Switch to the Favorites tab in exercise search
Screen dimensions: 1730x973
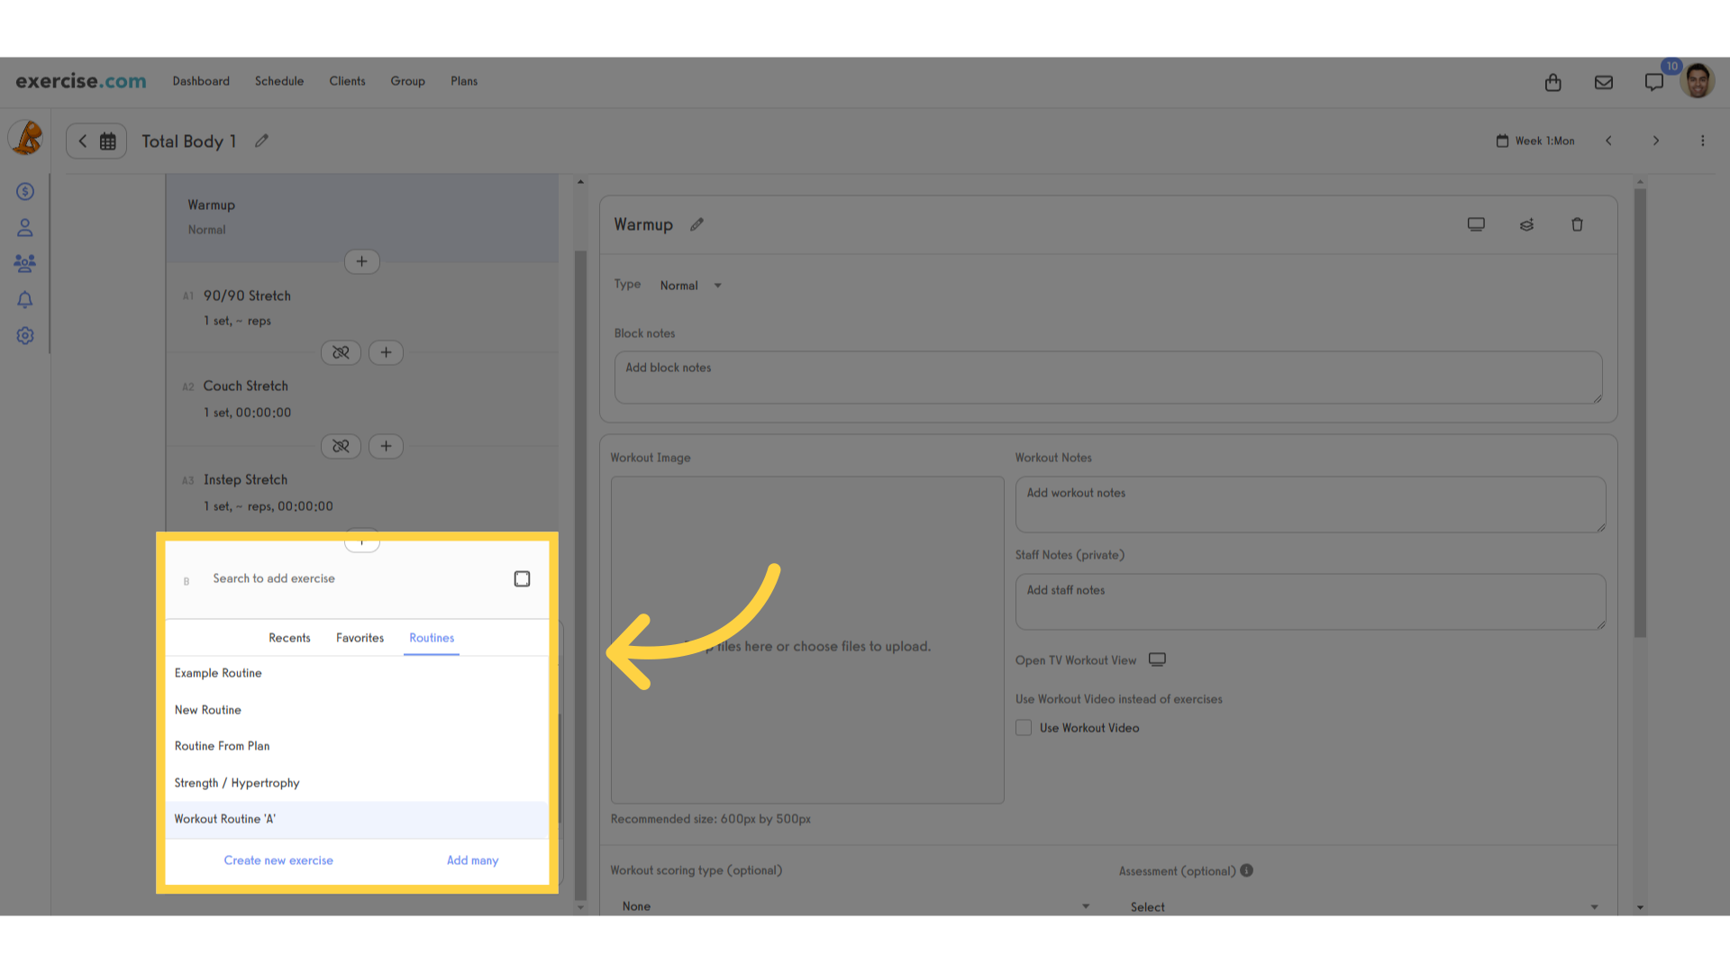coord(359,638)
